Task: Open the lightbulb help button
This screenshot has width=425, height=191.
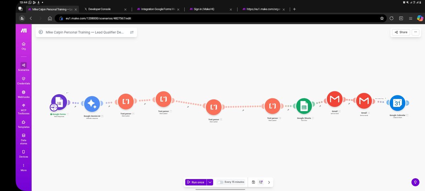Action: click(x=415, y=182)
